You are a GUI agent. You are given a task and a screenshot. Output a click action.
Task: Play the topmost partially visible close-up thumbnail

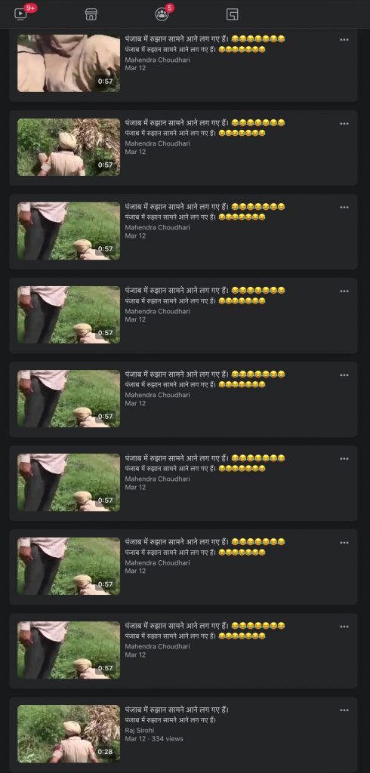click(x=69, y=63)
